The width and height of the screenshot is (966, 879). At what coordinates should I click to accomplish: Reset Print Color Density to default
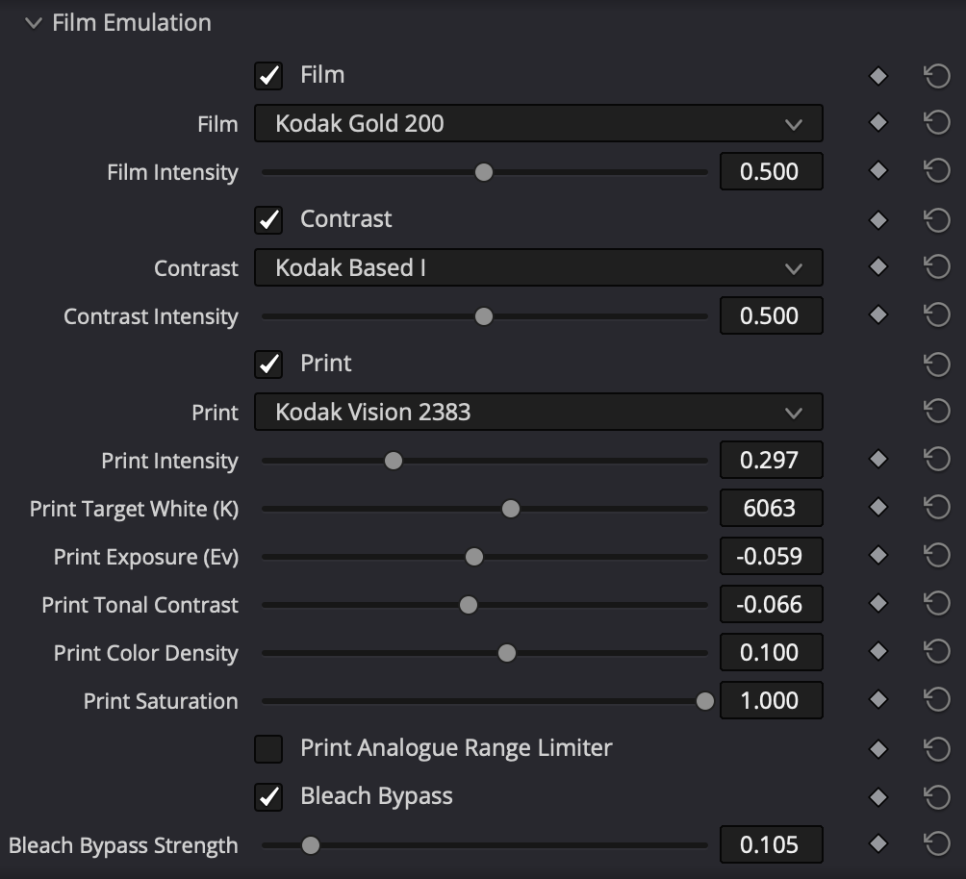coord(937,651)
